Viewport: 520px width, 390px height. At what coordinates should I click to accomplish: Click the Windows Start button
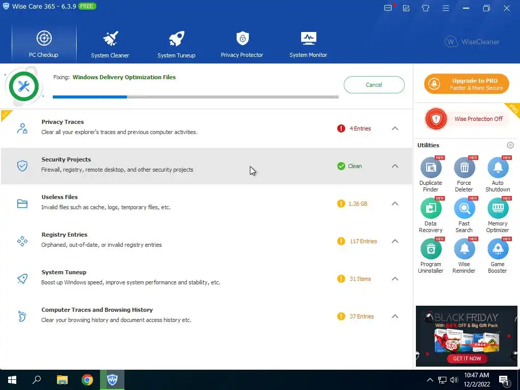(12, 380)
